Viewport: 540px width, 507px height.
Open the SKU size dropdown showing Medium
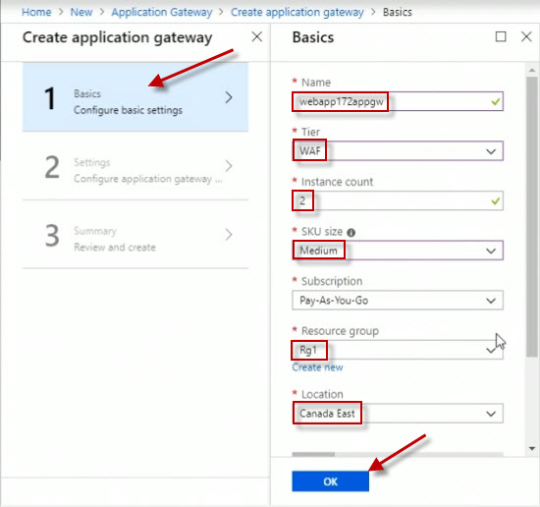point(398,251)
